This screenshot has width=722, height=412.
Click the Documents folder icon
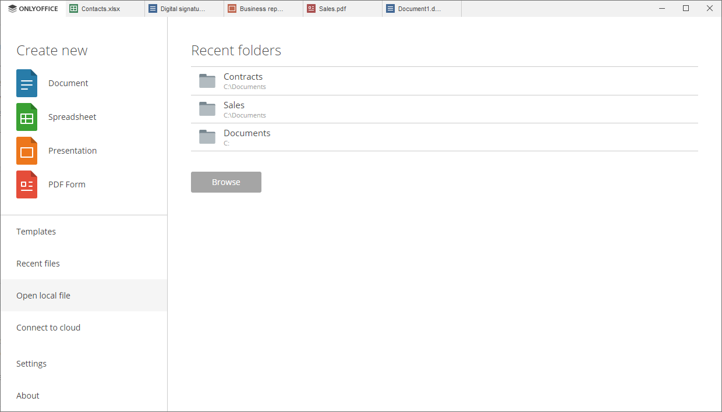pos(207,137)
